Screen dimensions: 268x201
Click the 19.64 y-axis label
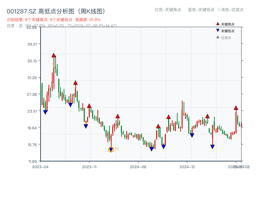coord(32,128)
